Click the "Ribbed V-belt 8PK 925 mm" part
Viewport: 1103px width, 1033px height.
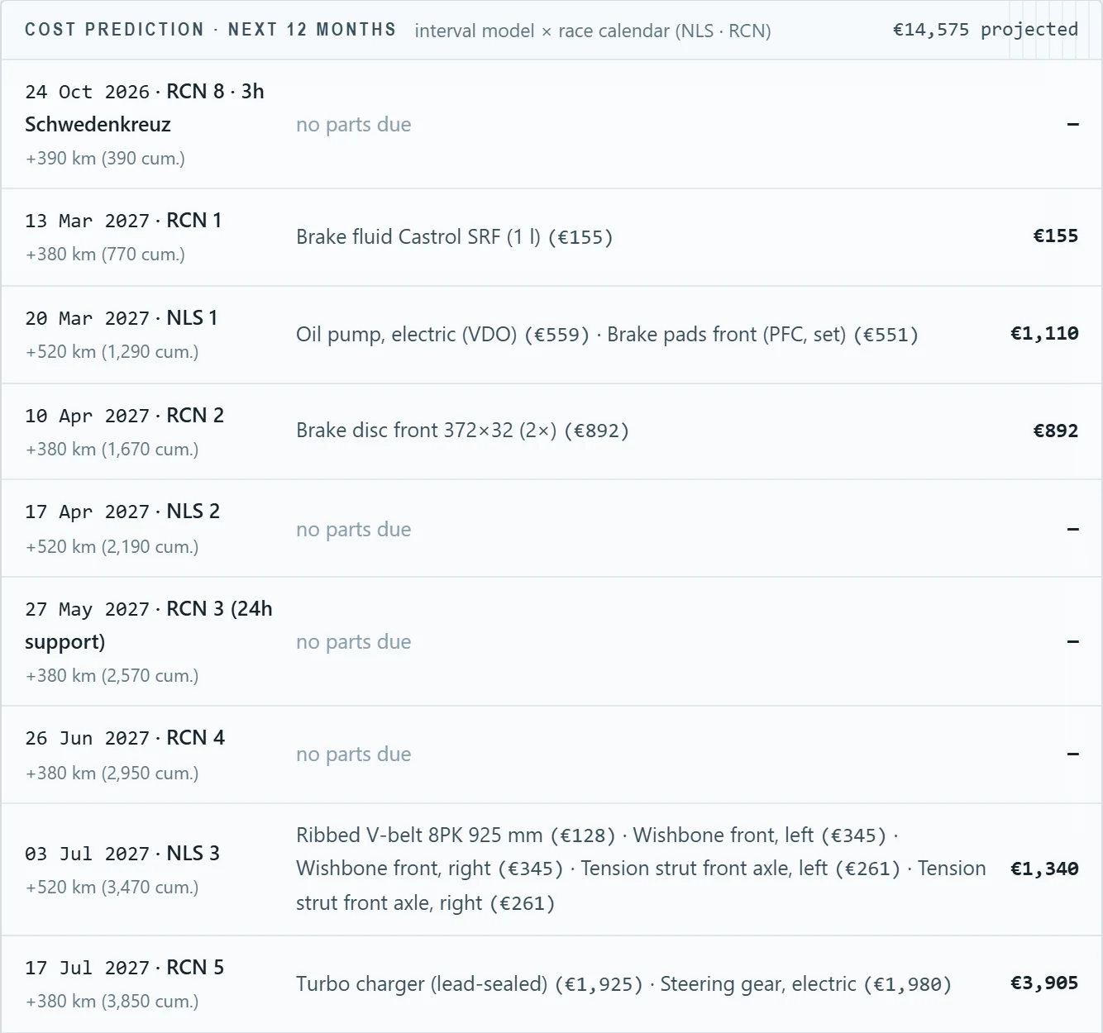point(419,835)
